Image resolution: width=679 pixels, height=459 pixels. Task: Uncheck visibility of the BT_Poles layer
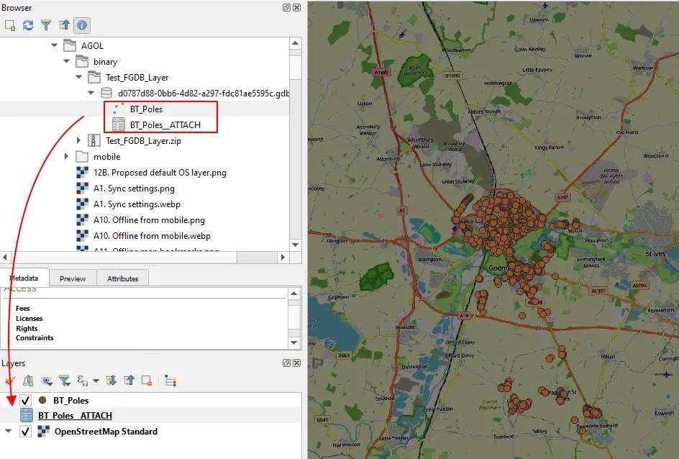point(27,400)
